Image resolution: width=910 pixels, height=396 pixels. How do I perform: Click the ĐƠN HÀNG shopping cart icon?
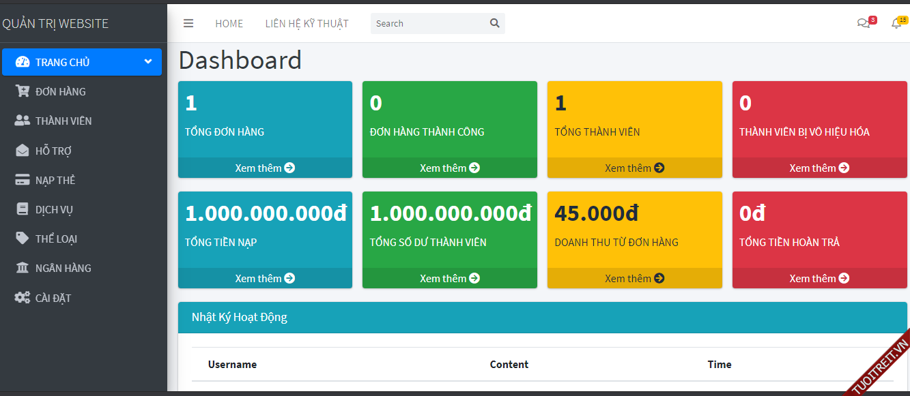[x=23, y=91]
